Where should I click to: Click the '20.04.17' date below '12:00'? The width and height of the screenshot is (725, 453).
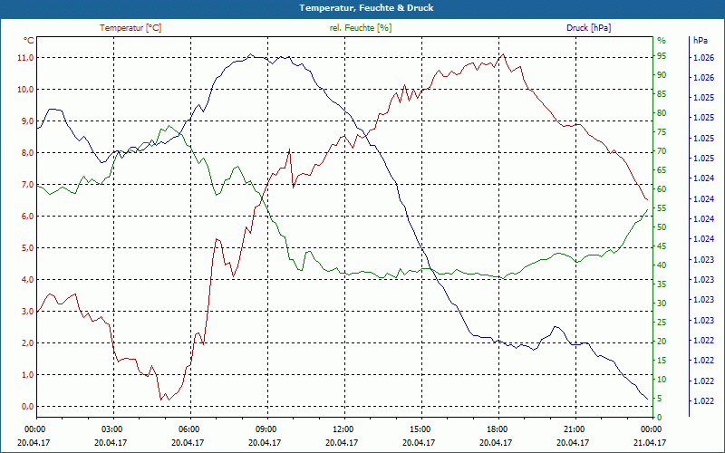pos(342,442)
